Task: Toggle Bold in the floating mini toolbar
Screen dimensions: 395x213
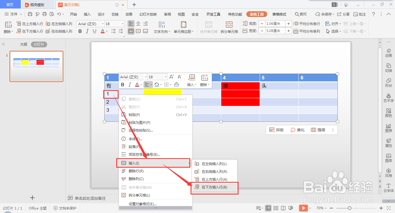Action: [x=123, y=84]
